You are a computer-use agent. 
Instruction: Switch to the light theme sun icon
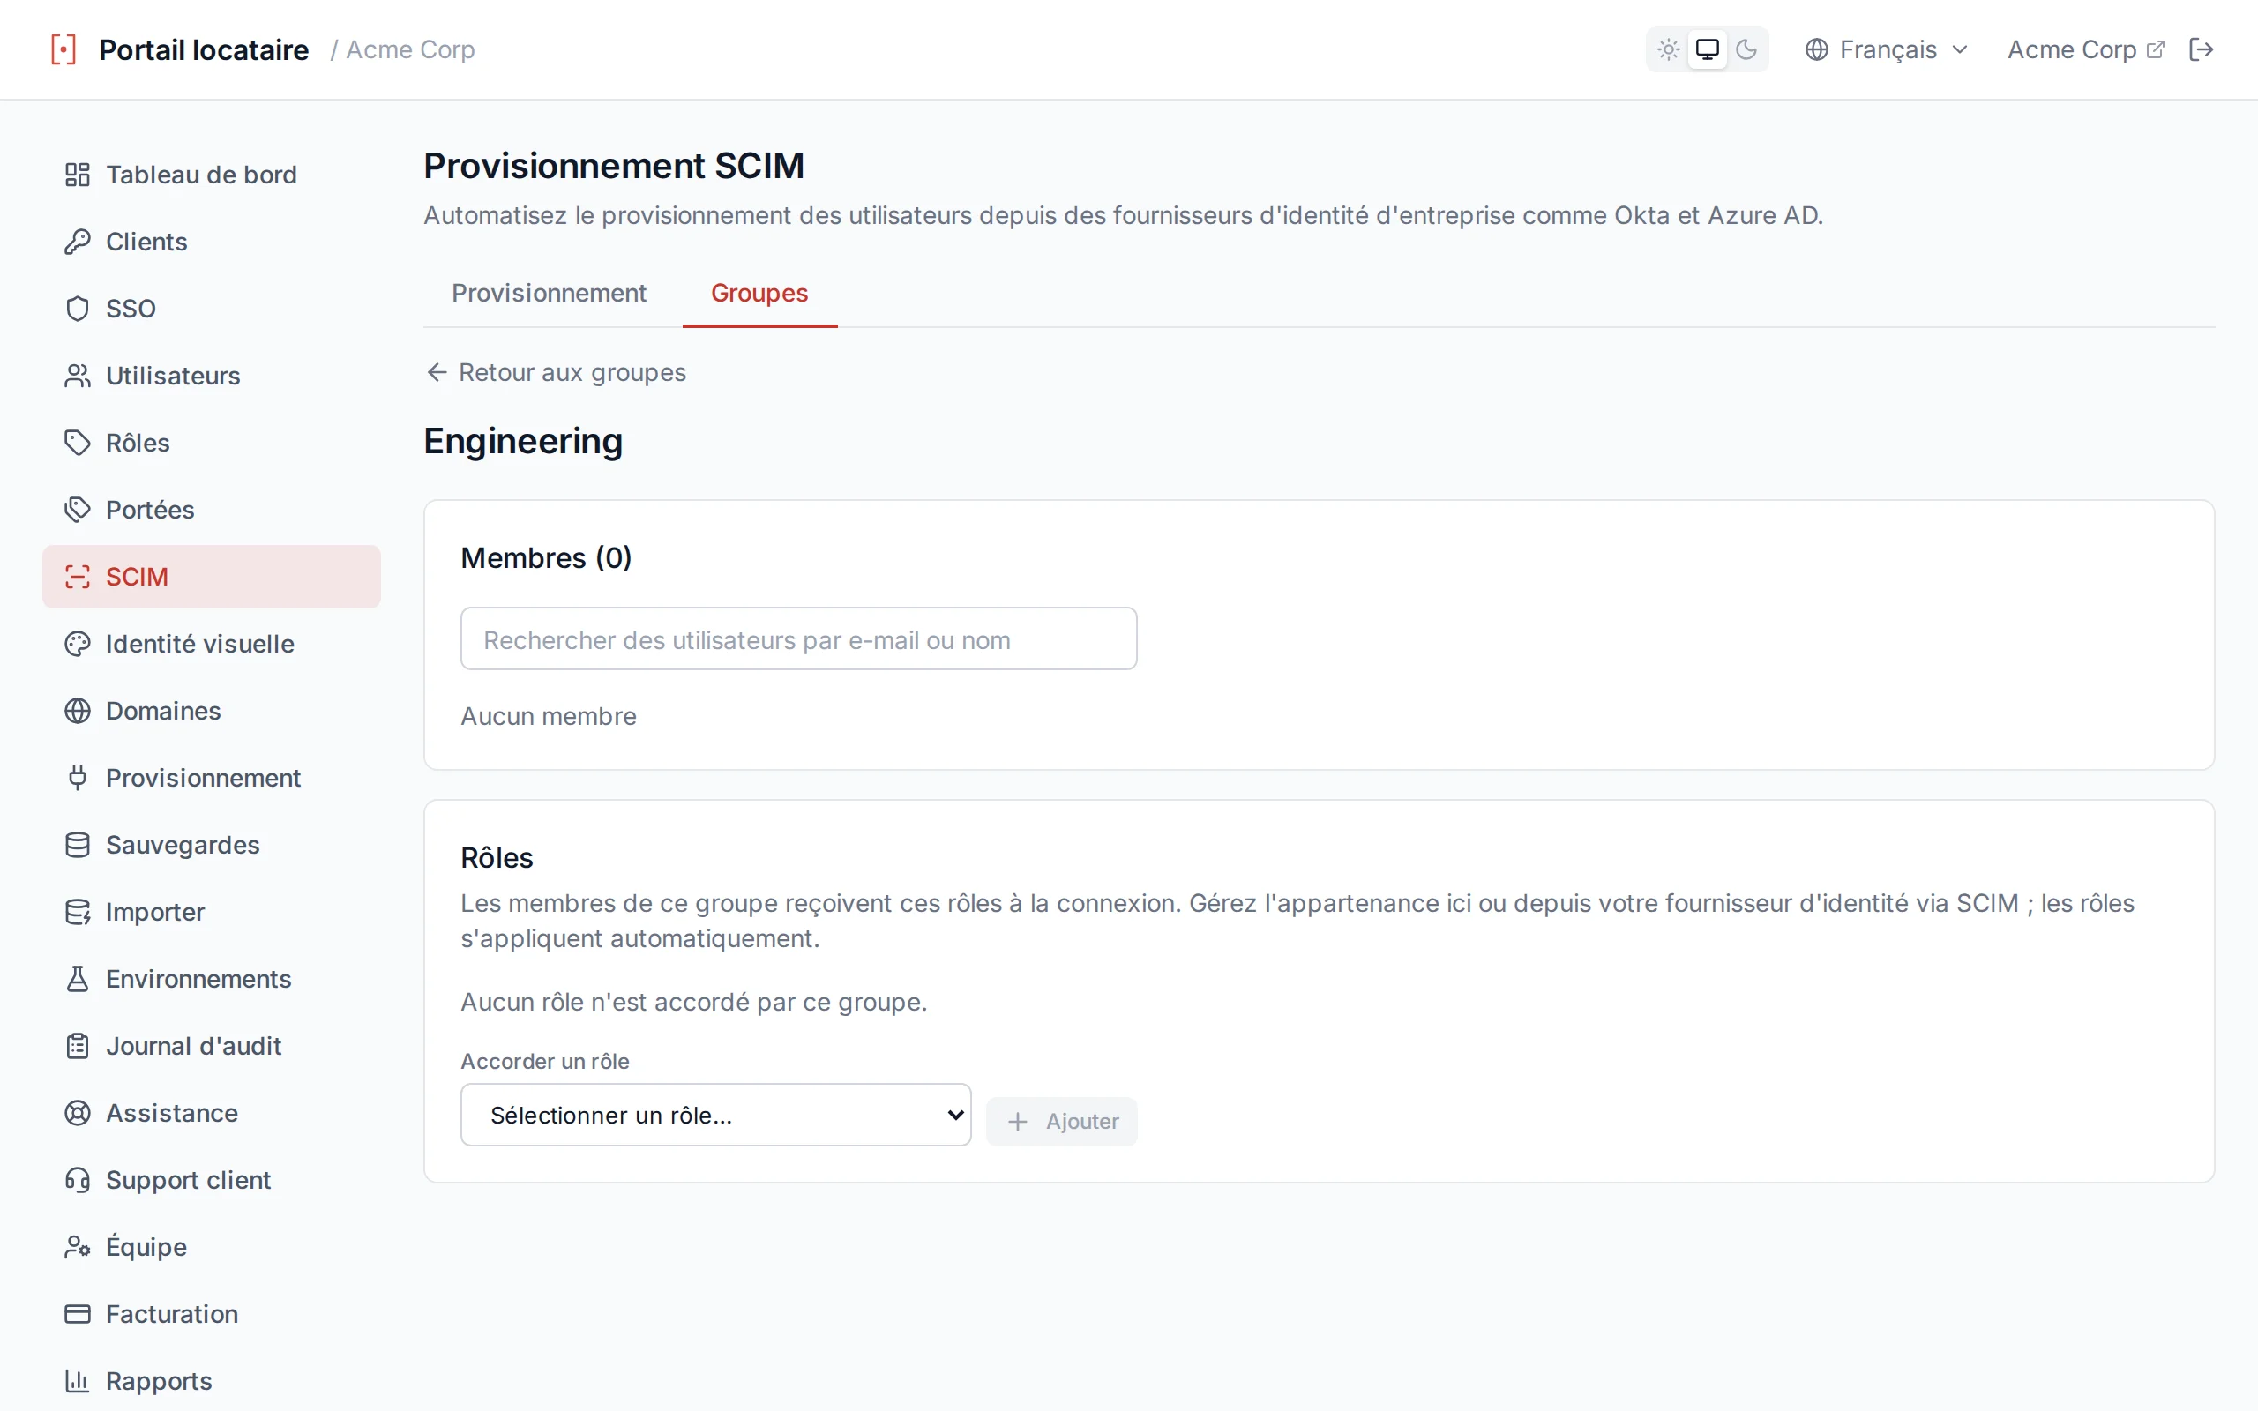1668,49
